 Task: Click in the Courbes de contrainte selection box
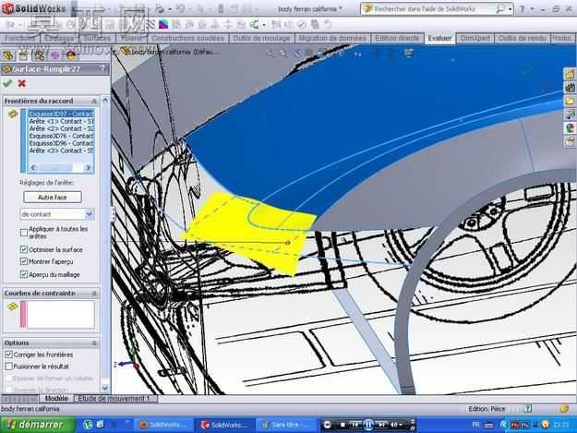(60, 314)
